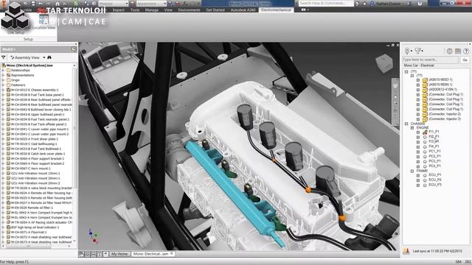Open the Manage ribbon tab
Image resolution: width=472 pixels, height=265 pixels.
pyautogui.click(x=152, y=10)
